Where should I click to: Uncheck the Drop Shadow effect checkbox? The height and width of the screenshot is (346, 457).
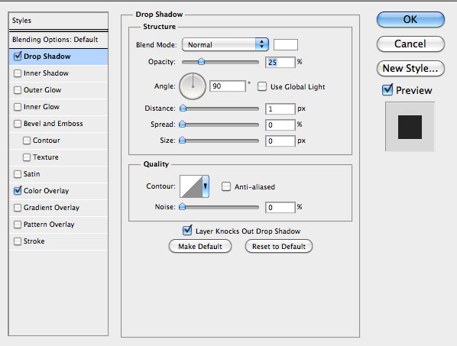(18, 57)
